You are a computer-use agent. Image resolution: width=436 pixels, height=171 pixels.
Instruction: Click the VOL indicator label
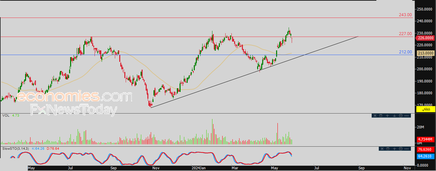[5, 116]
